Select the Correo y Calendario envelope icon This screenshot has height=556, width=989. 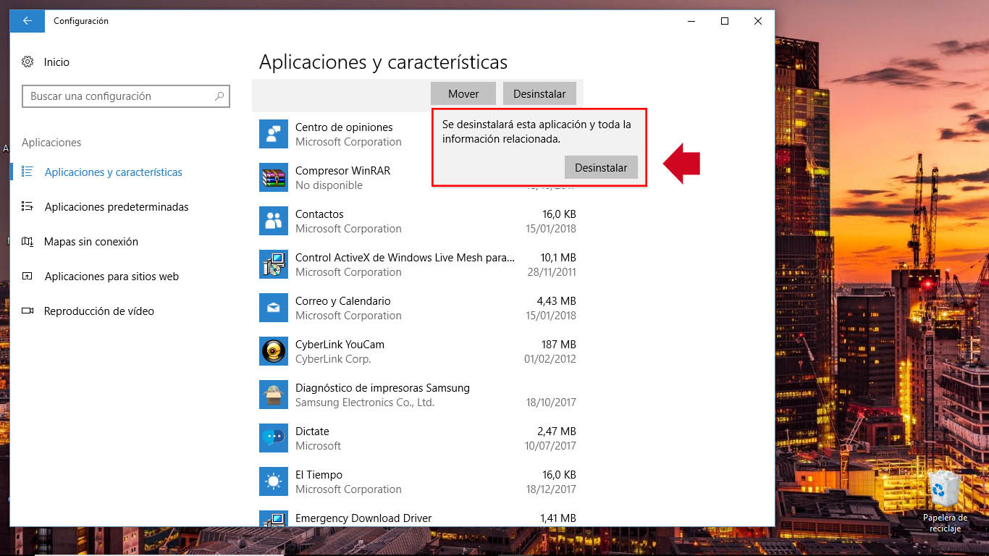tap(273, 308)
